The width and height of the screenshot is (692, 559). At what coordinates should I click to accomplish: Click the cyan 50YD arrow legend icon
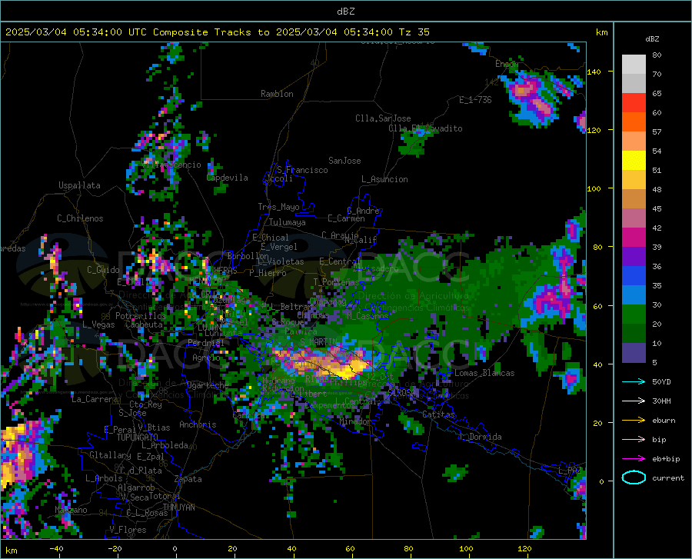point(634,381)
